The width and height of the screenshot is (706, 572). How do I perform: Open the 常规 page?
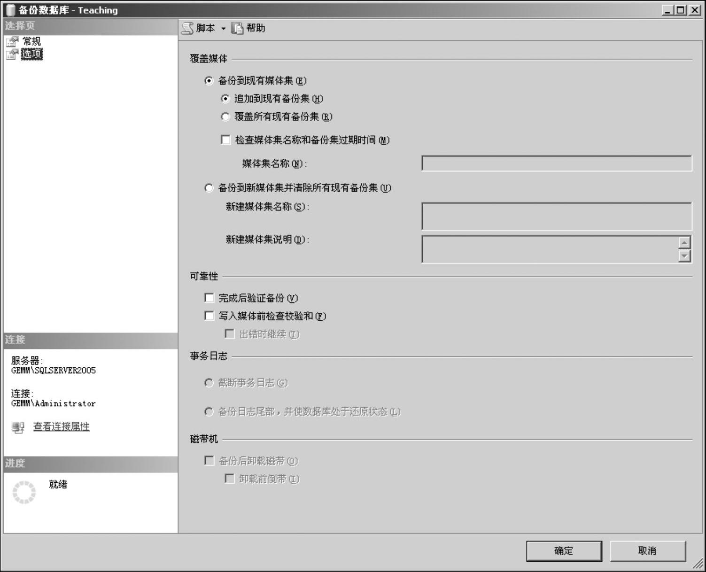point(31,41)
